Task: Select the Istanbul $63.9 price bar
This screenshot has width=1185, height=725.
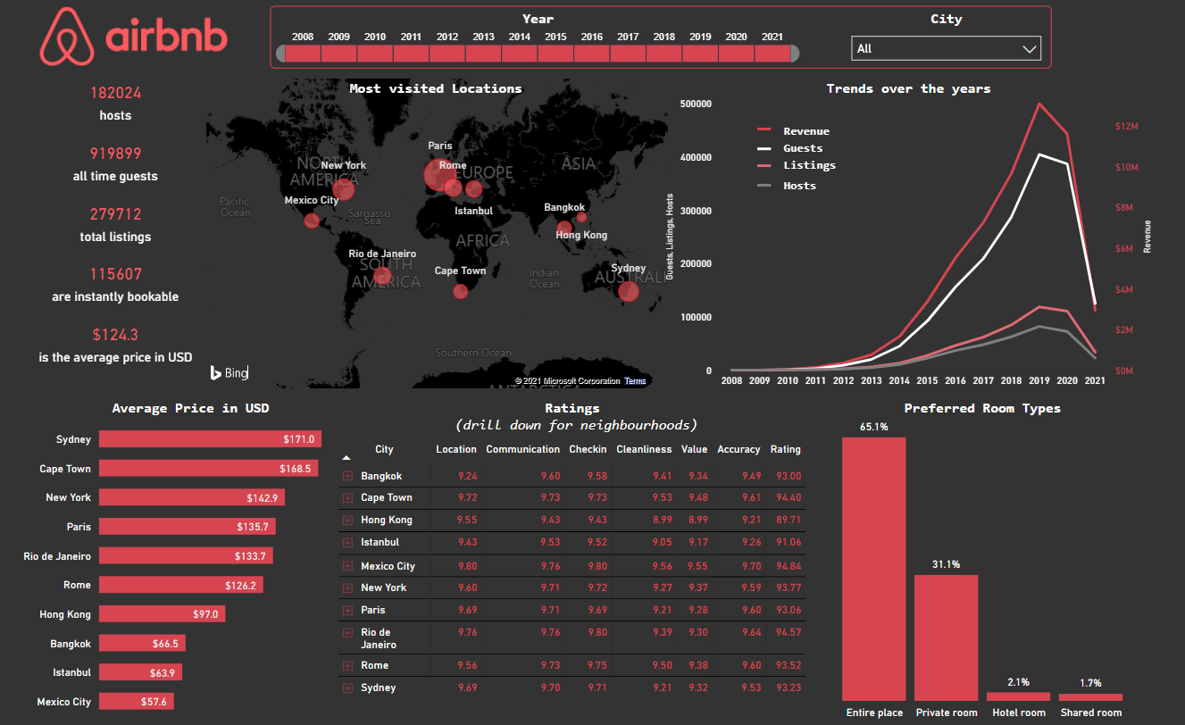Action: [140, 672]
